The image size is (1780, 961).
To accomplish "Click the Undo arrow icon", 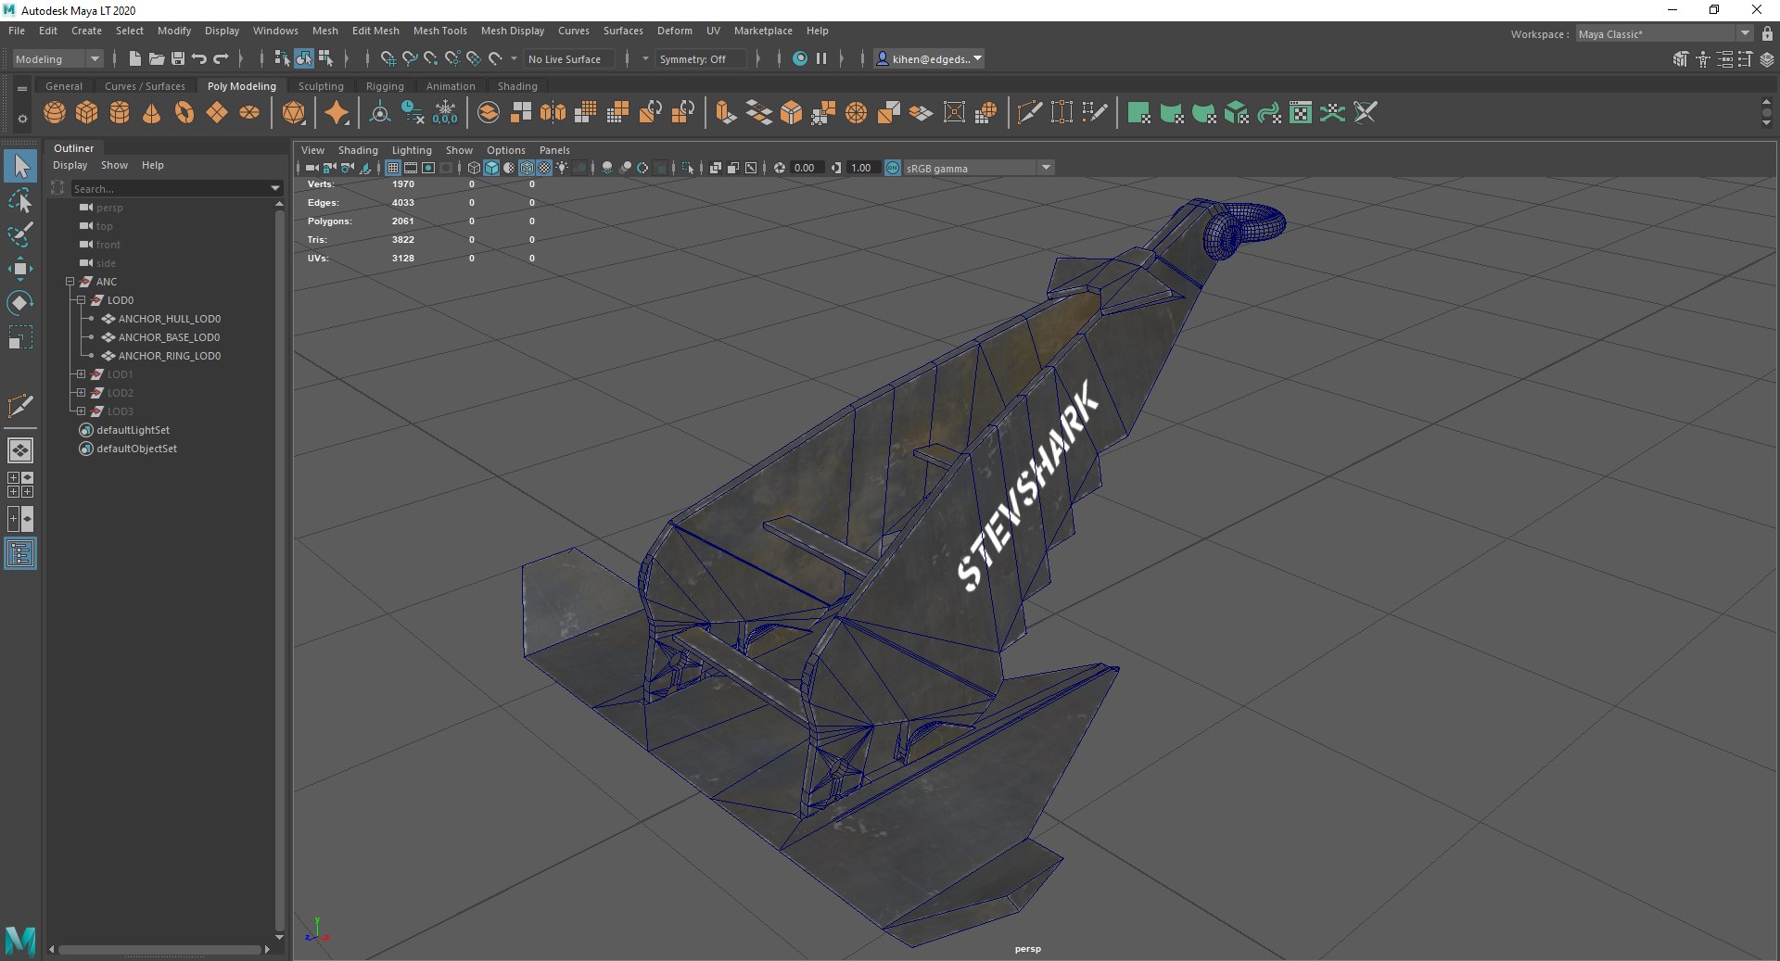I will tap(199, 58).
